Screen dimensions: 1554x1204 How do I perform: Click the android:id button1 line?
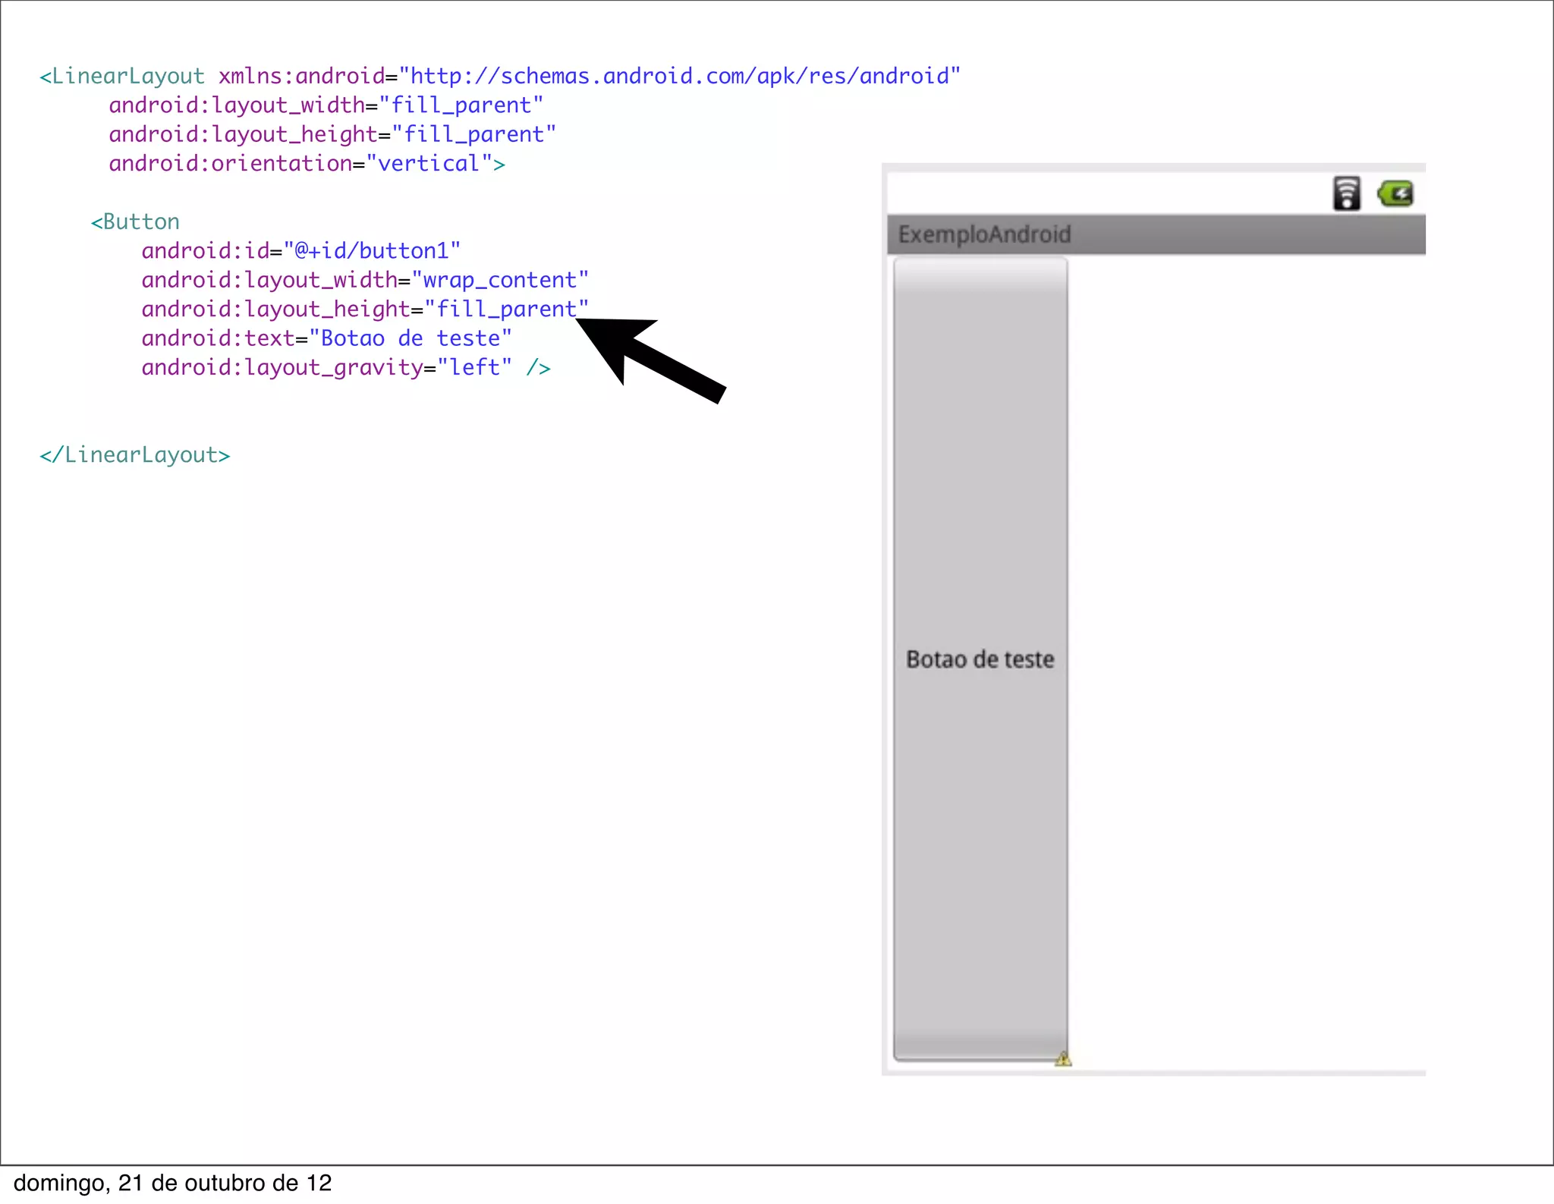pyautogui.click(x=300, y=250)
